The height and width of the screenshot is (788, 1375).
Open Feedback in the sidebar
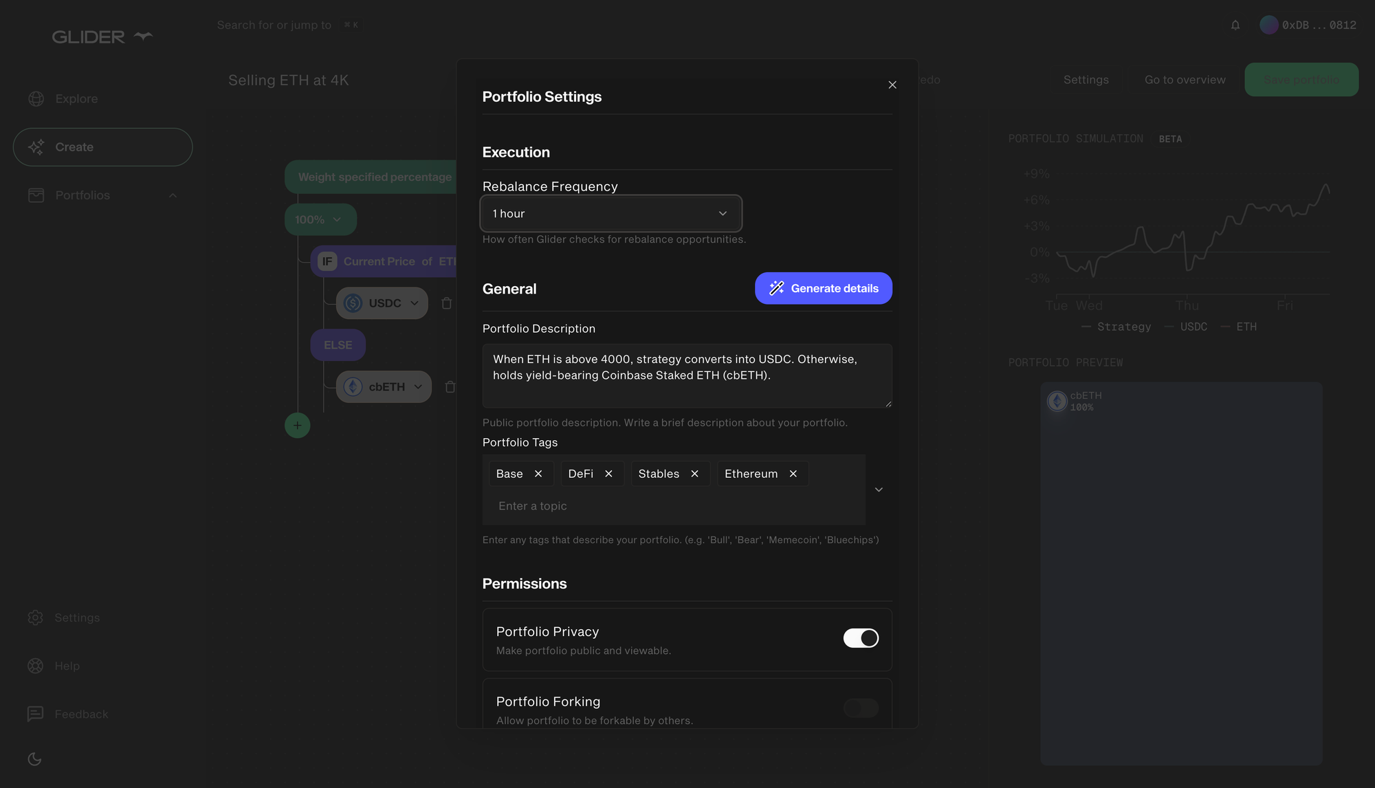80,714
